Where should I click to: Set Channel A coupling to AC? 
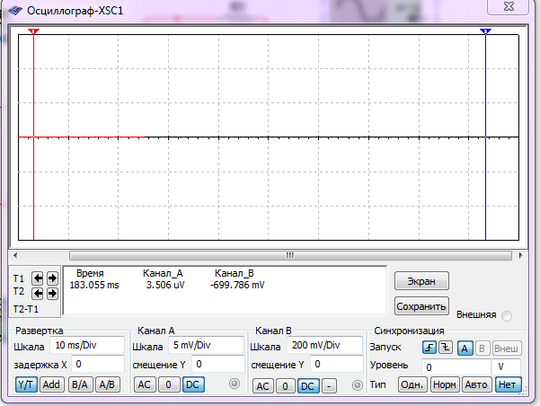145,384
